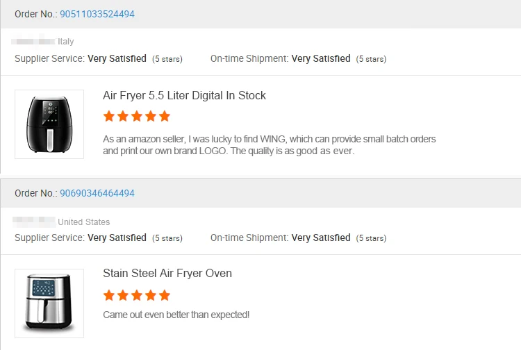
Task: Click Supplier Service "Very Satisfied" in Italy review
Action: [x=117, y=59]
